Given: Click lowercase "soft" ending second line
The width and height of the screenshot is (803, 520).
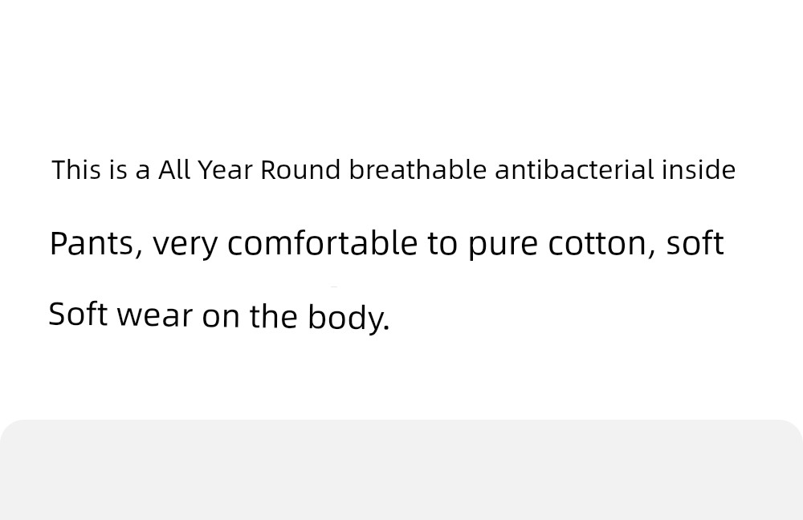Looking at the screenshot, I should click(x=695, y=242).
